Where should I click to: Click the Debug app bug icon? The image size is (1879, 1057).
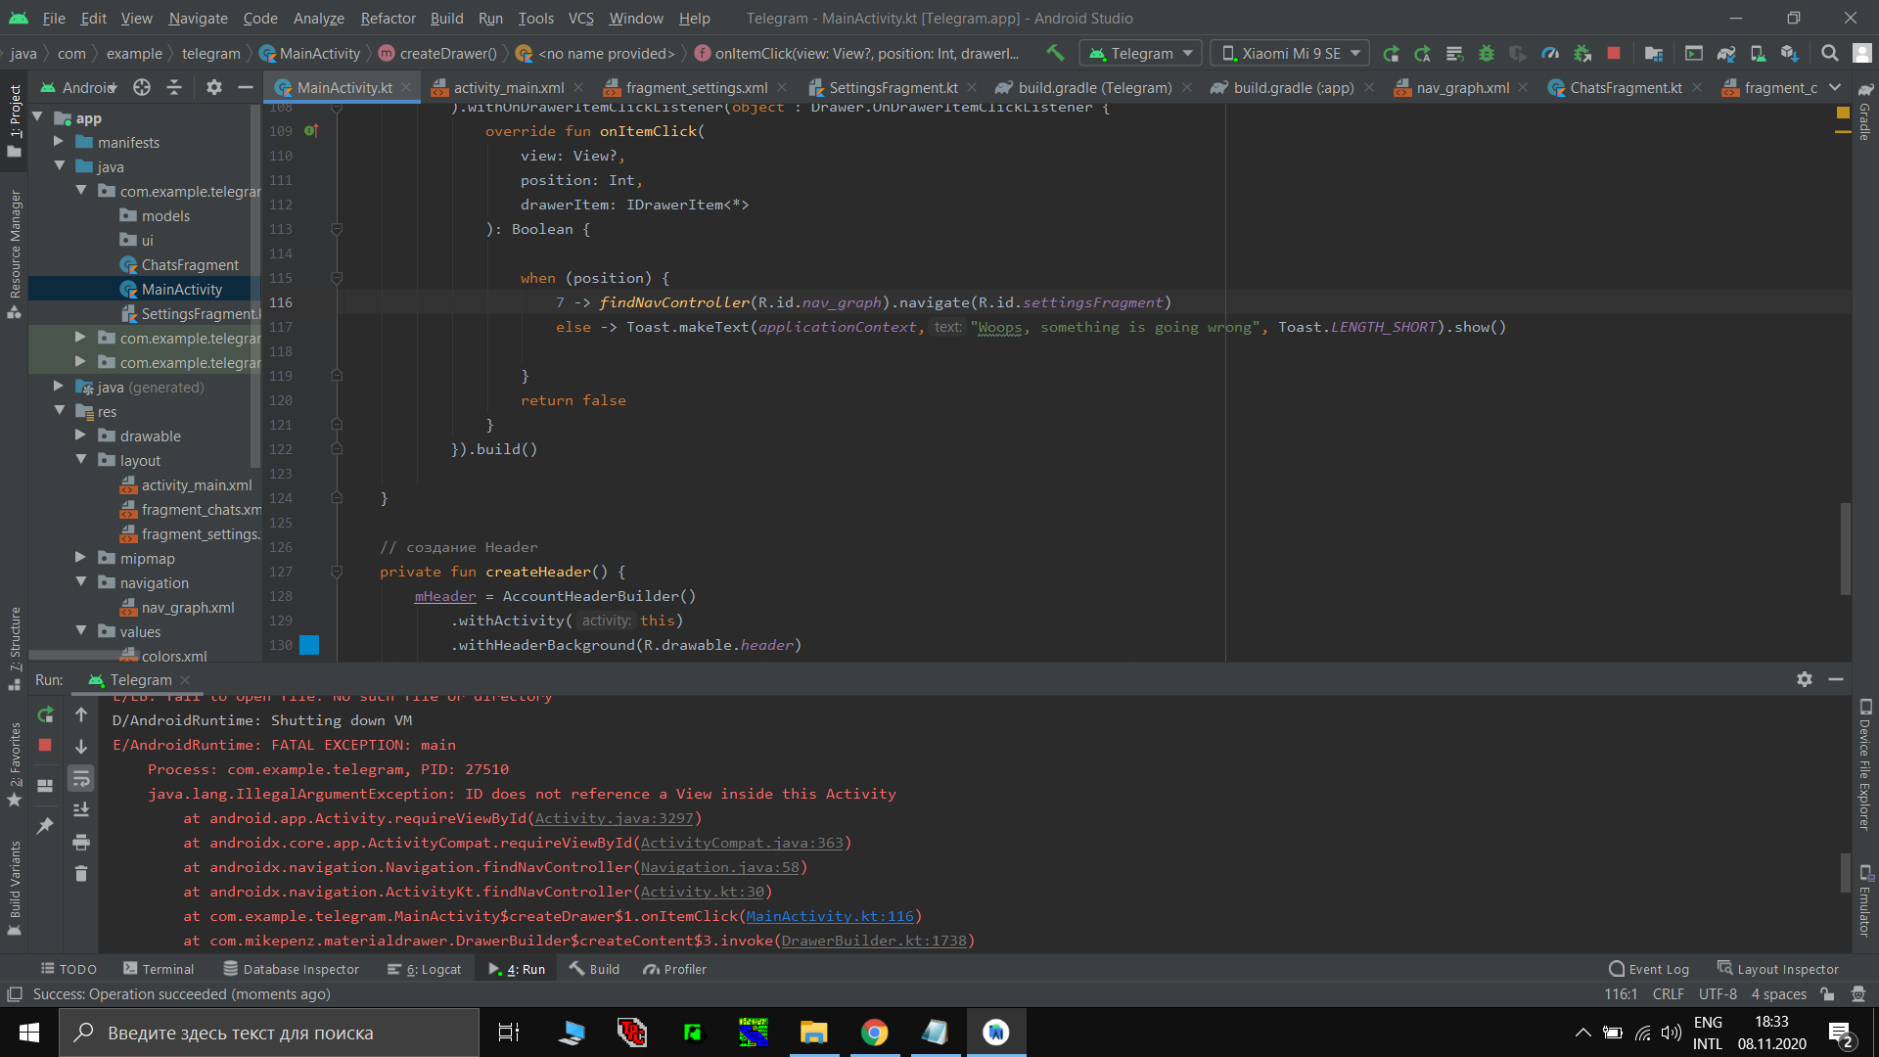pyautogui.click(x=1486, y=53)
